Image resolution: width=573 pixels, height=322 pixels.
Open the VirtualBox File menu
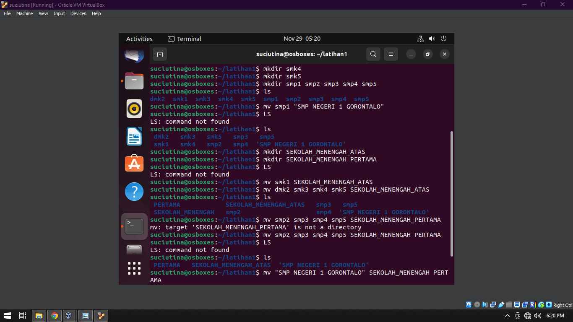[7, 13]
